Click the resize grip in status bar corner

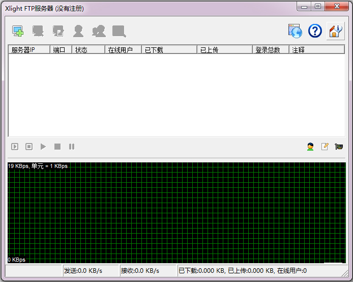[x=344, y=273]
